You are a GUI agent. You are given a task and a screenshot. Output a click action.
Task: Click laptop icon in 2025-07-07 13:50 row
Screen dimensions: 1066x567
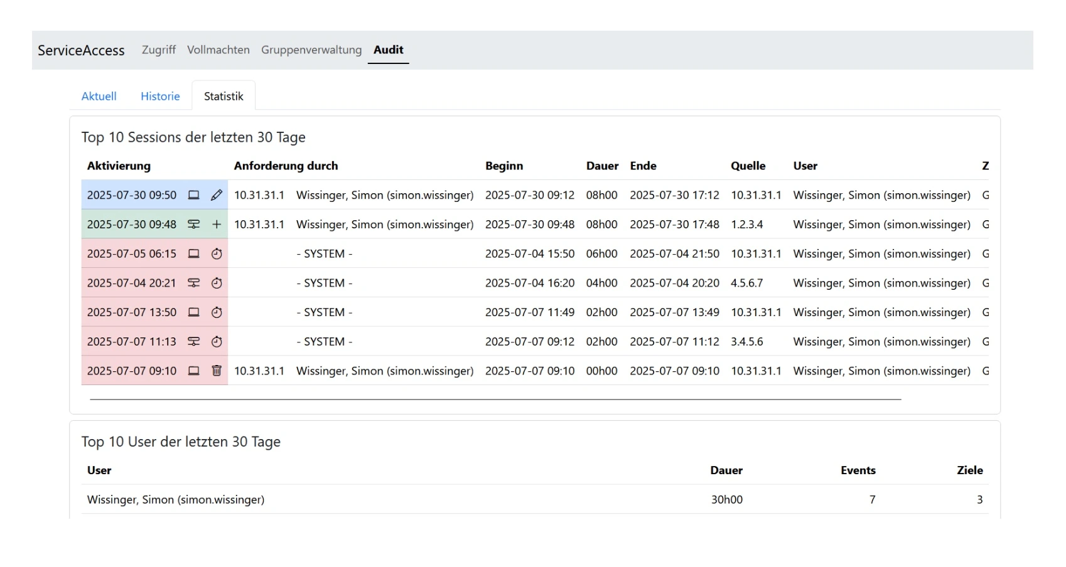pos(194,312)
